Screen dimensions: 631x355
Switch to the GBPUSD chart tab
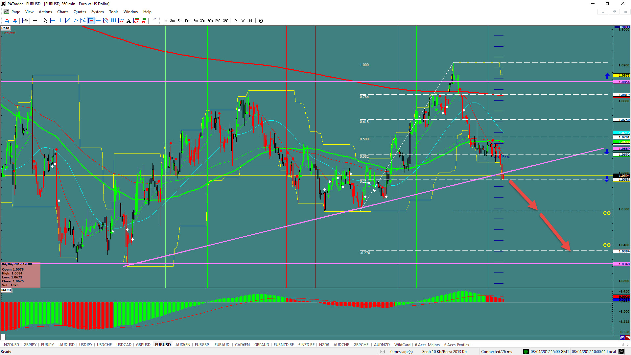pyautogui.click(x=143, y=345)
